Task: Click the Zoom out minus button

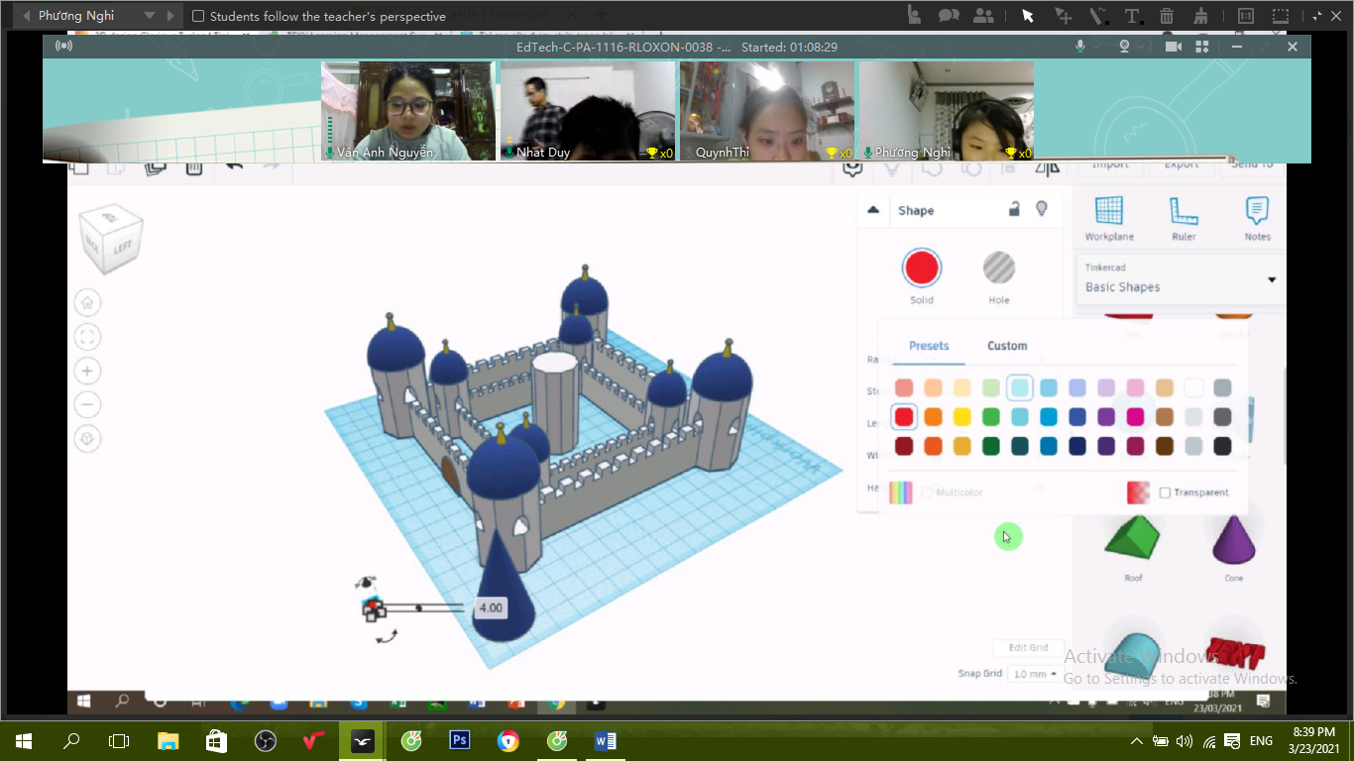Action: tap(87, 404)
